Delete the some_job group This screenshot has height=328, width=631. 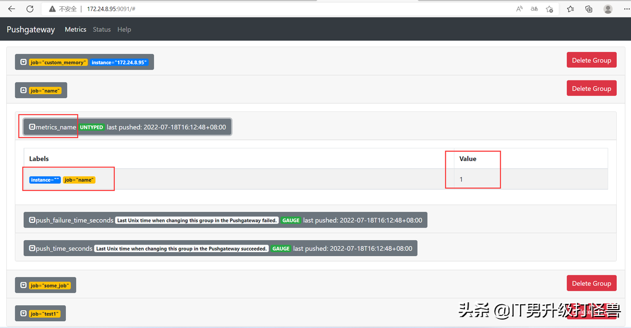pyautogui.click(x=591, y=283)
